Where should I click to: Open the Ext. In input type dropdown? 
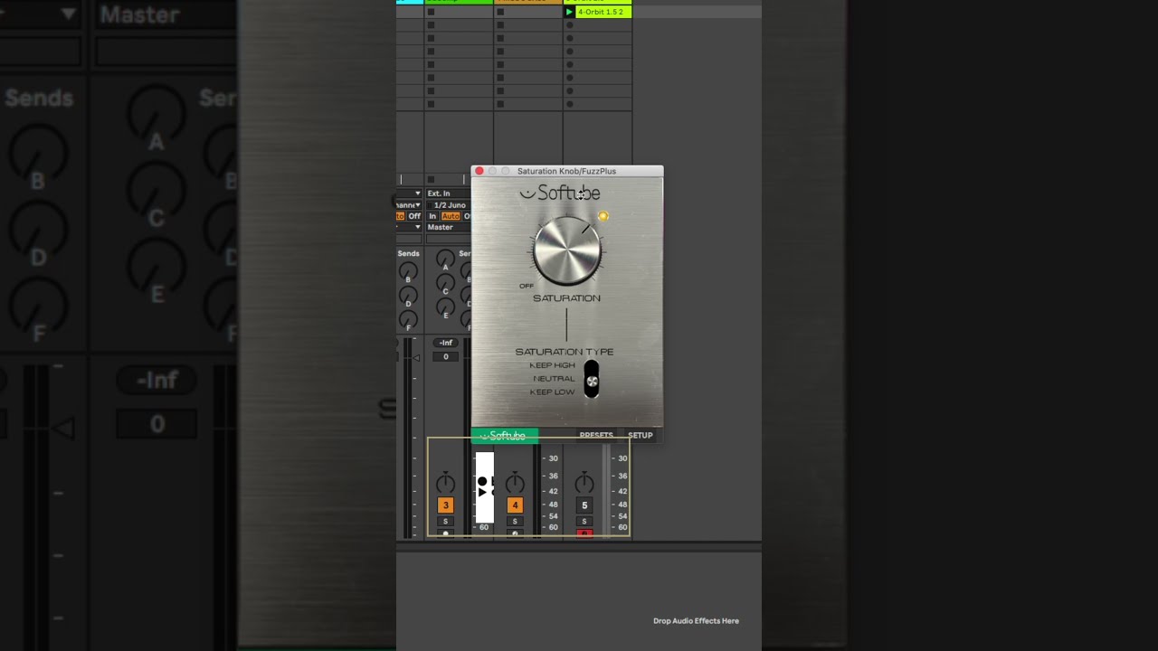click(447, 193)
